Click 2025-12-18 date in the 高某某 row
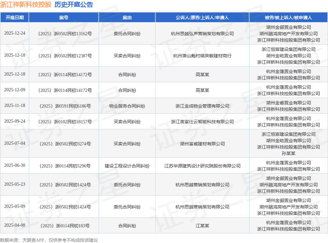Viewport: 328px width, 243px height. pos(15,74)
